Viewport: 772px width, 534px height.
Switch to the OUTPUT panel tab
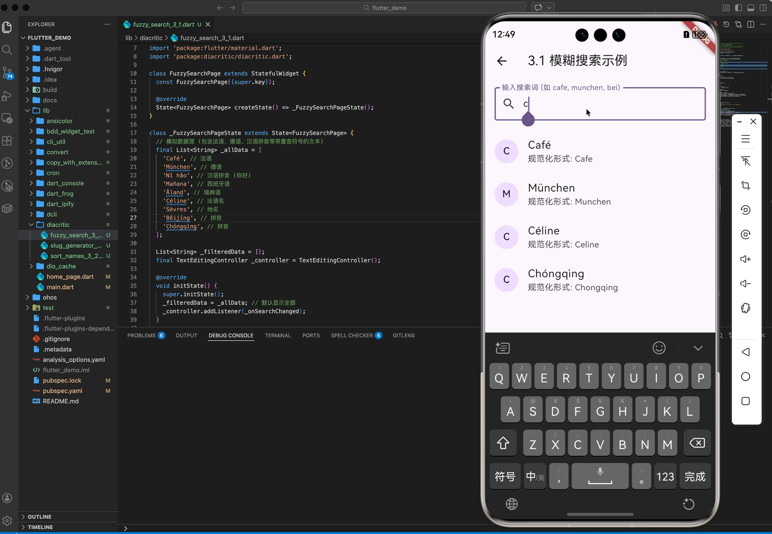click(186, 335)
